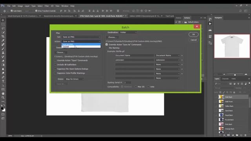Select the Zoom tool

[x=3, y=98]
